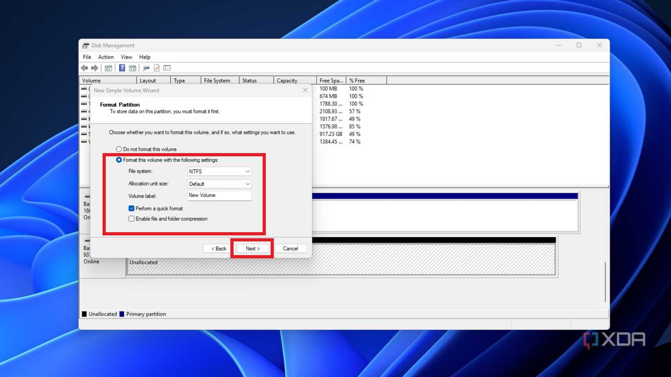
Task: Click the black Unallocated legend swatch
Action: point(84,314)
